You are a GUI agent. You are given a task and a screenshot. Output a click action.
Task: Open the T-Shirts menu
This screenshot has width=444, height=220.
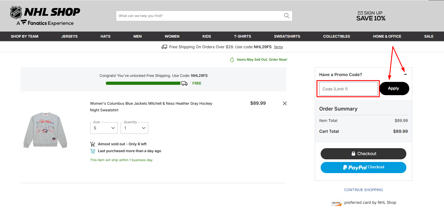click(242, 36)
